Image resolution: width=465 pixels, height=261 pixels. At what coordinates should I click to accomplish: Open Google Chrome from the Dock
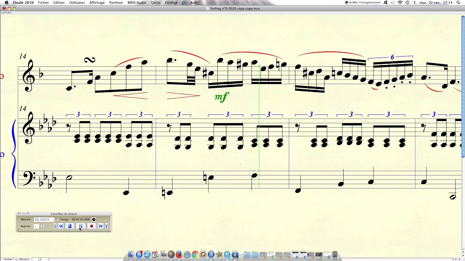click(x=195, y=254)
